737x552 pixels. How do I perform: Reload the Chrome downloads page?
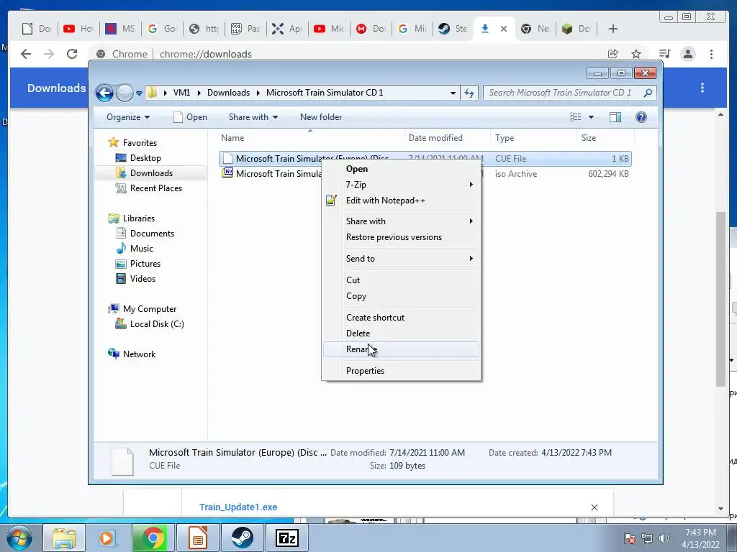coord(72,54)
